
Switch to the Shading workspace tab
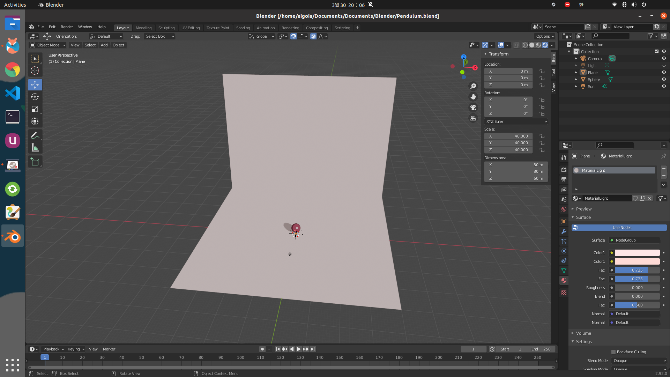[x=243, y=28]
